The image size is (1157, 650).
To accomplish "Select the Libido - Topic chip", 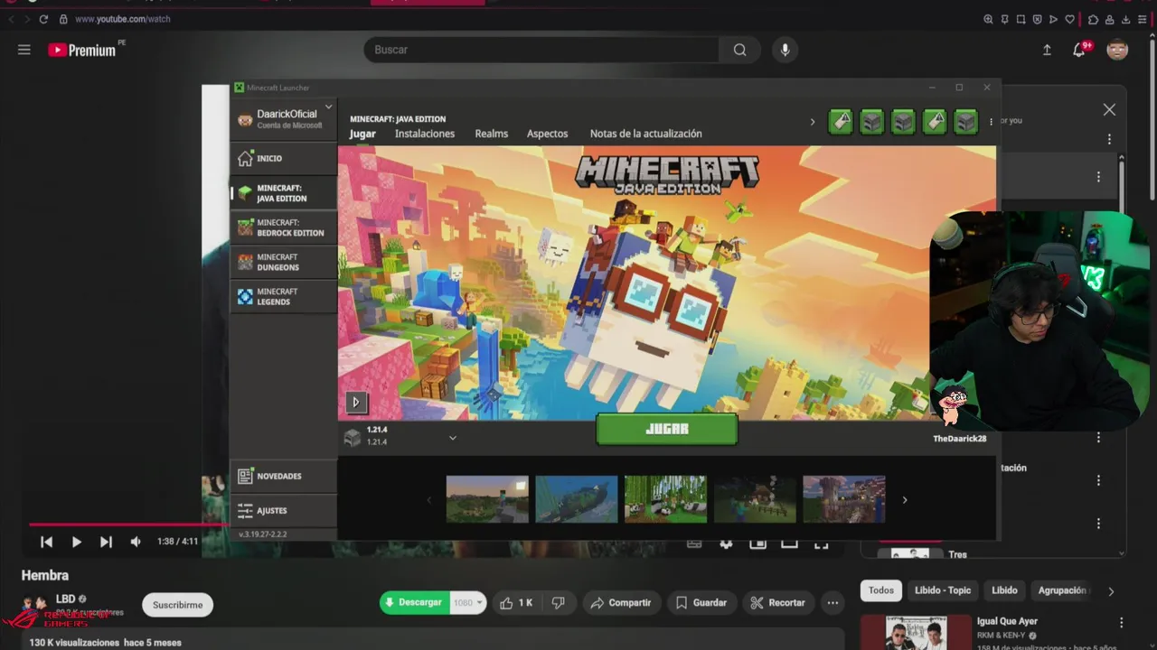I will (943, 590).
